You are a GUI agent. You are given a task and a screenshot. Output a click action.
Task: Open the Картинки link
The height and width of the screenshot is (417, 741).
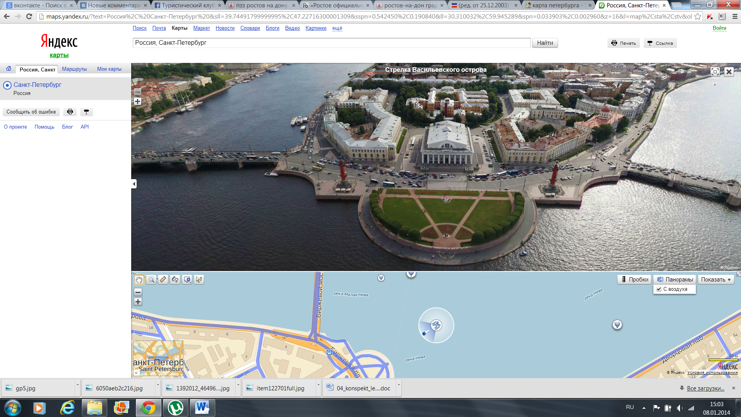point(316,28)
